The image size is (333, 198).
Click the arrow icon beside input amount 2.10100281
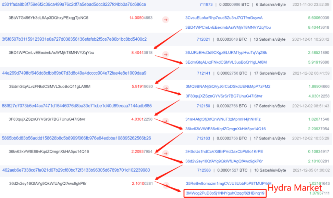[x=166, y=186]
